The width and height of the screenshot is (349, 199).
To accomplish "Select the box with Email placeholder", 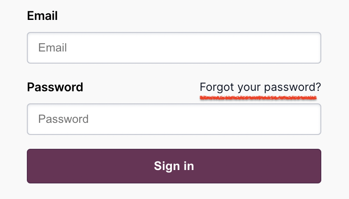I will tap(174, 48).
